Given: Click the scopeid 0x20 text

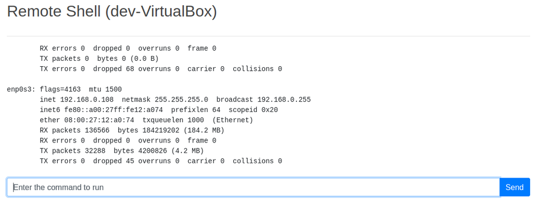Looking at the screenshot, I should coord(254,110).
